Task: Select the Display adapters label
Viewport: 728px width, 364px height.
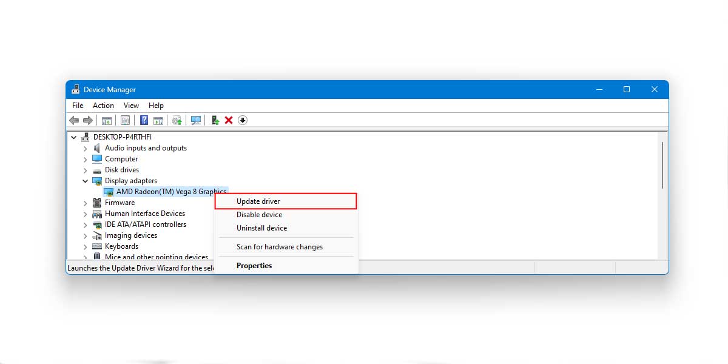Action: pyautogui.click(x=131, y=181)
